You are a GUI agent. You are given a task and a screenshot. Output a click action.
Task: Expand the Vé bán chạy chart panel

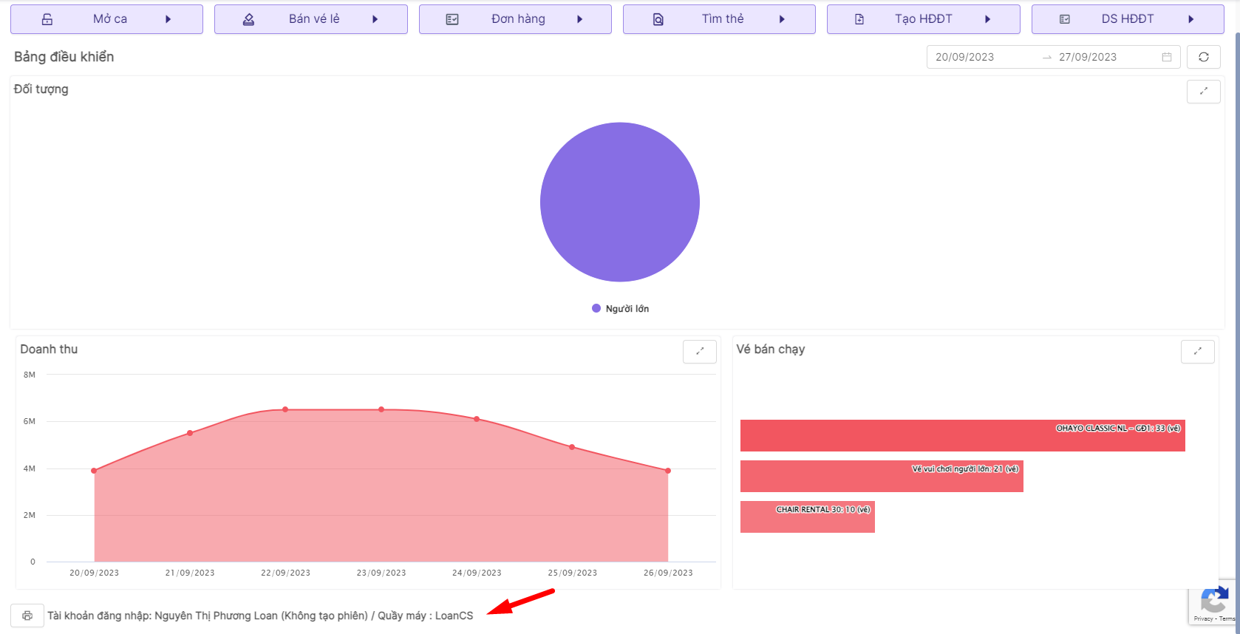click(x=1197, y=351)
